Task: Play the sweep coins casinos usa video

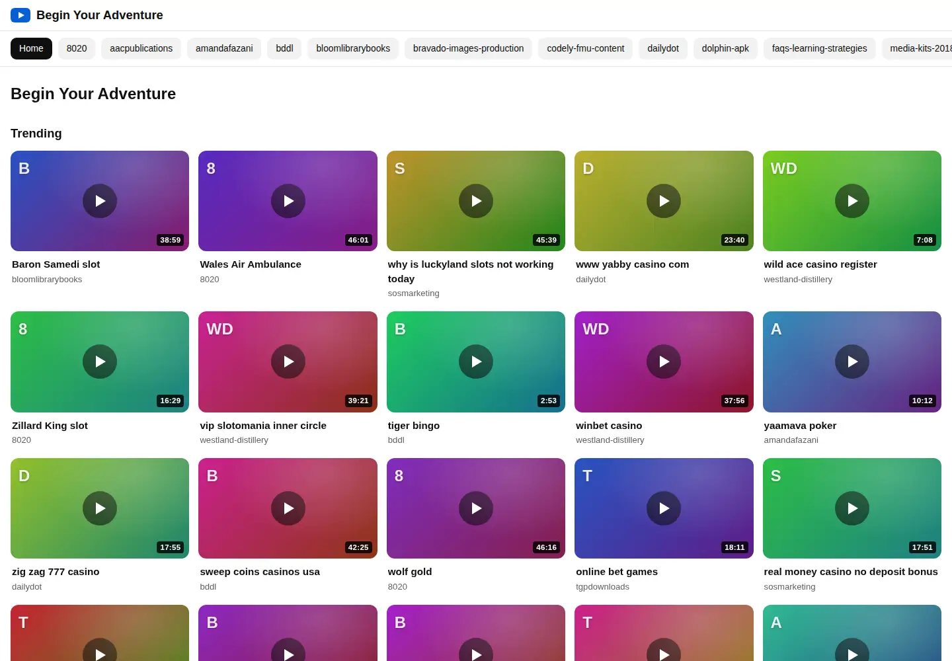Action: point(288,508)
